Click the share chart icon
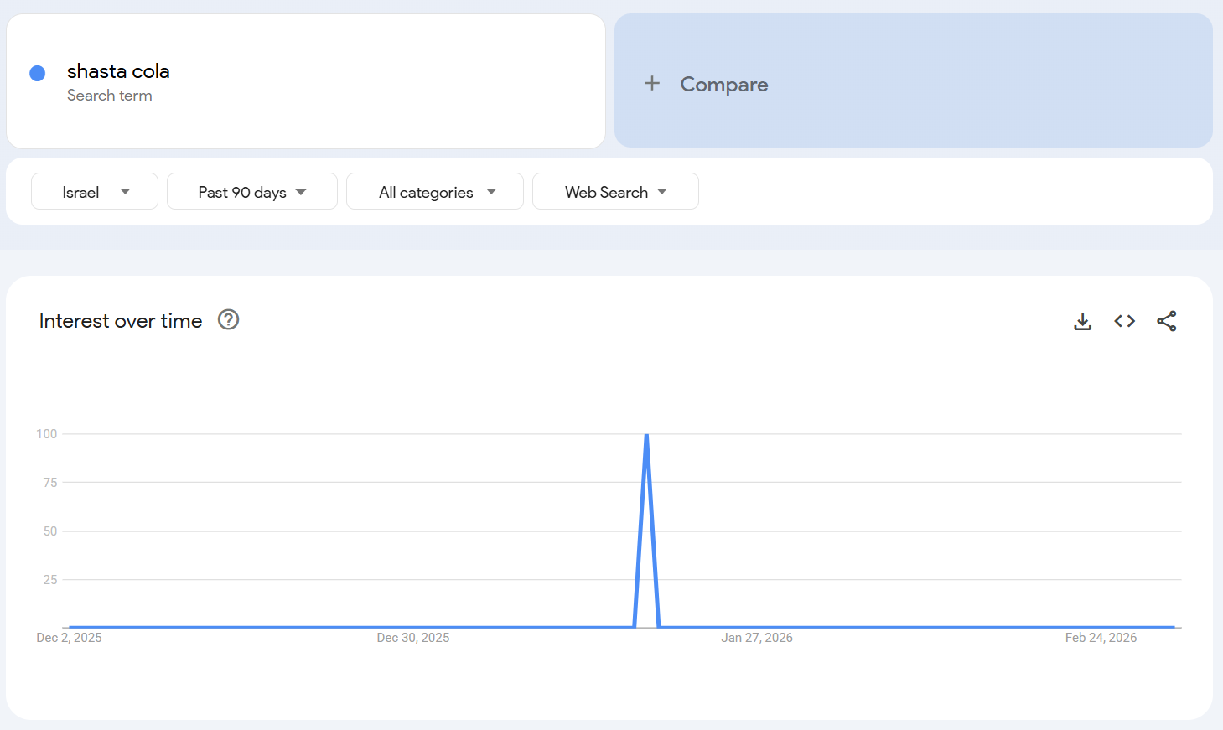Image resolution: width=1223 pixels, height=730 pixels. (1166, 322)
